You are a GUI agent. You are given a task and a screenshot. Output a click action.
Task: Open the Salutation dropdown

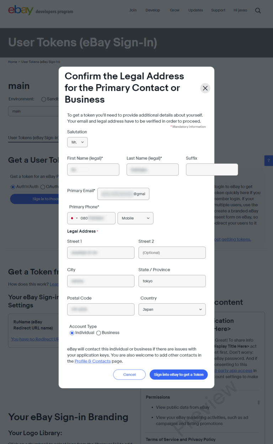[77, 142]
